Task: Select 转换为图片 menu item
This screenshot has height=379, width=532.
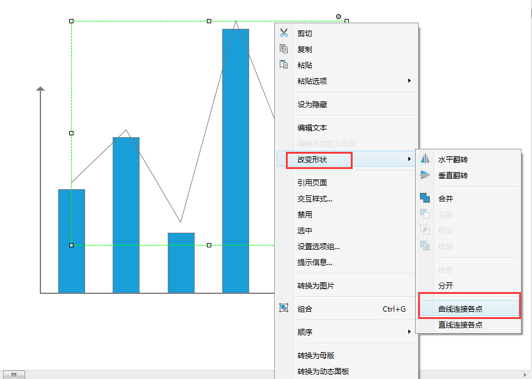Action: point(347,286)
